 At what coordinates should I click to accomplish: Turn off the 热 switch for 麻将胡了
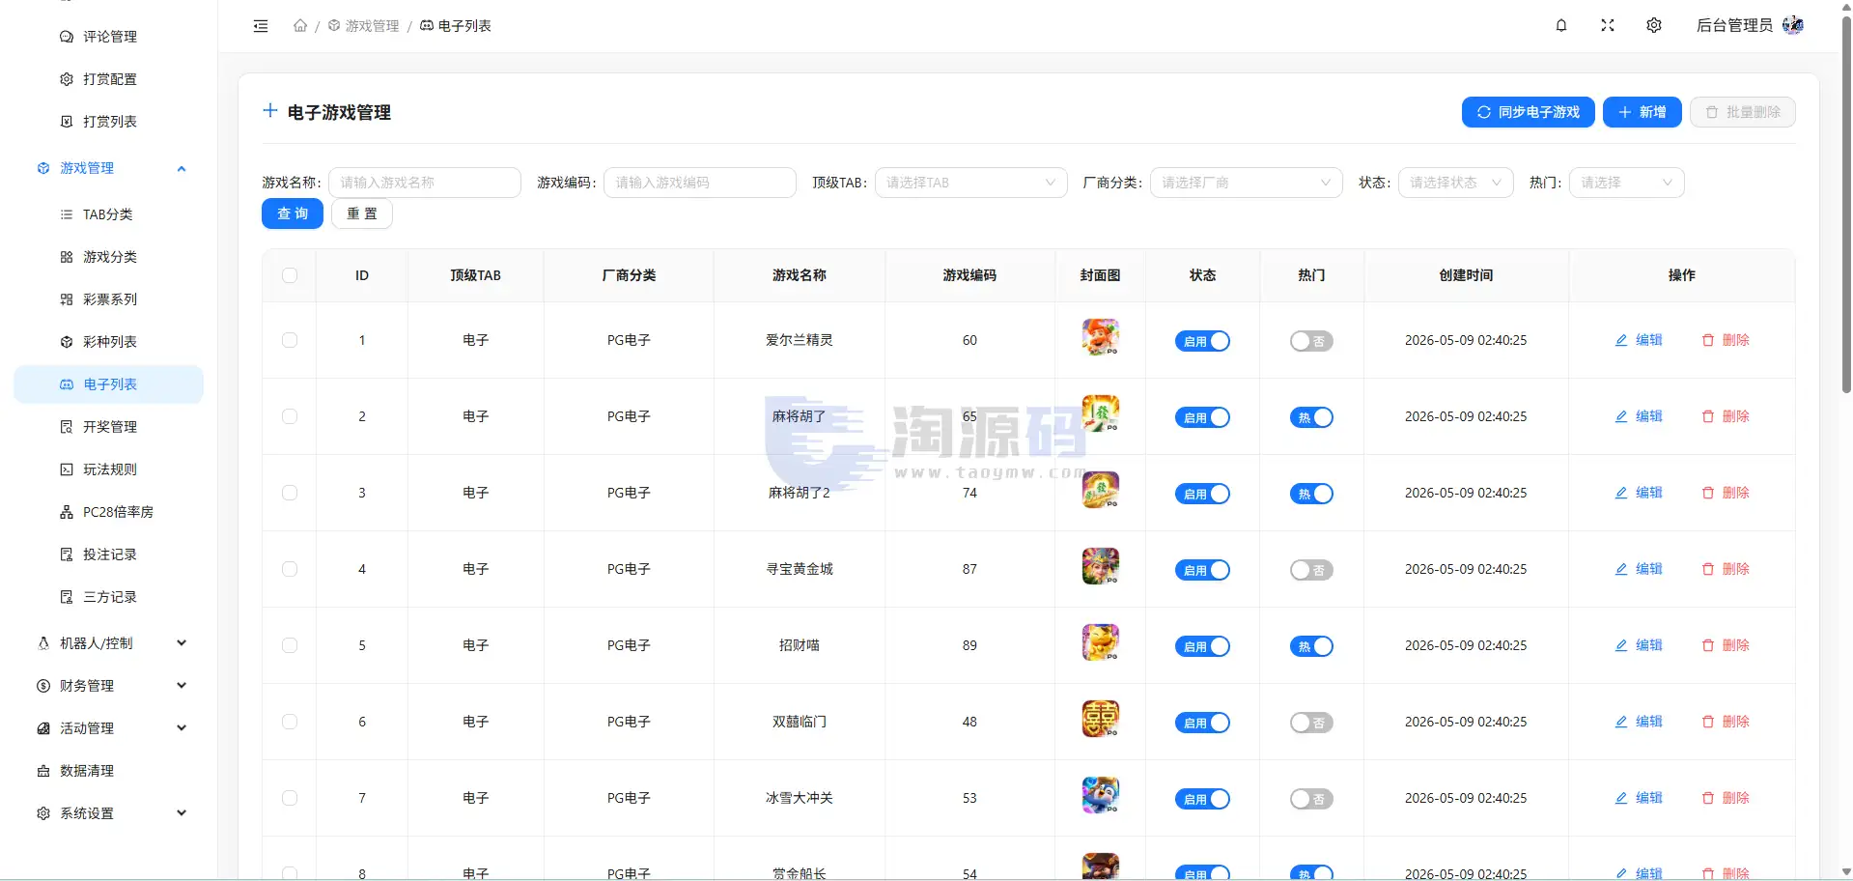click(1311, 417)
